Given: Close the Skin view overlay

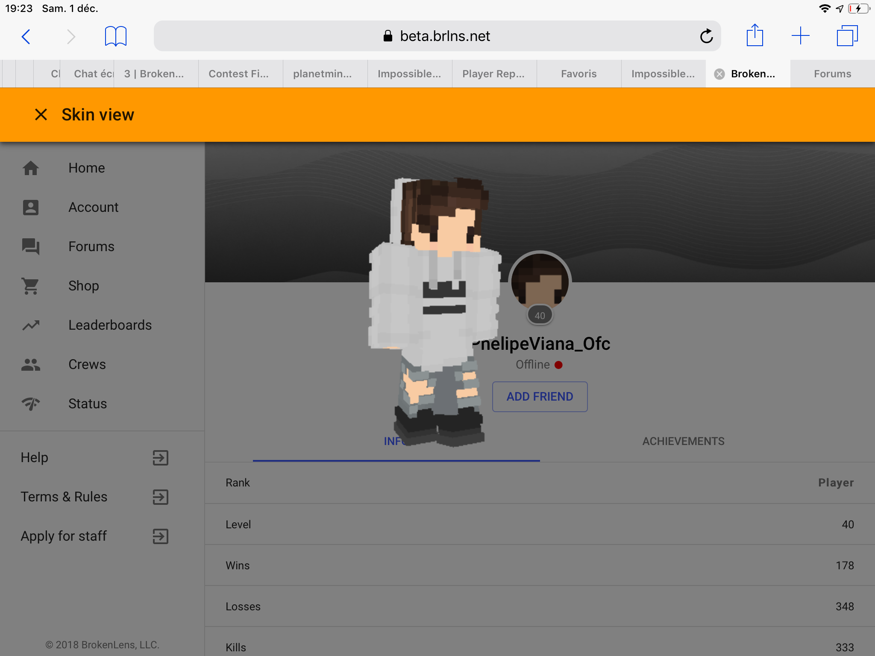Looking at the screenshot, I should 41,114.
